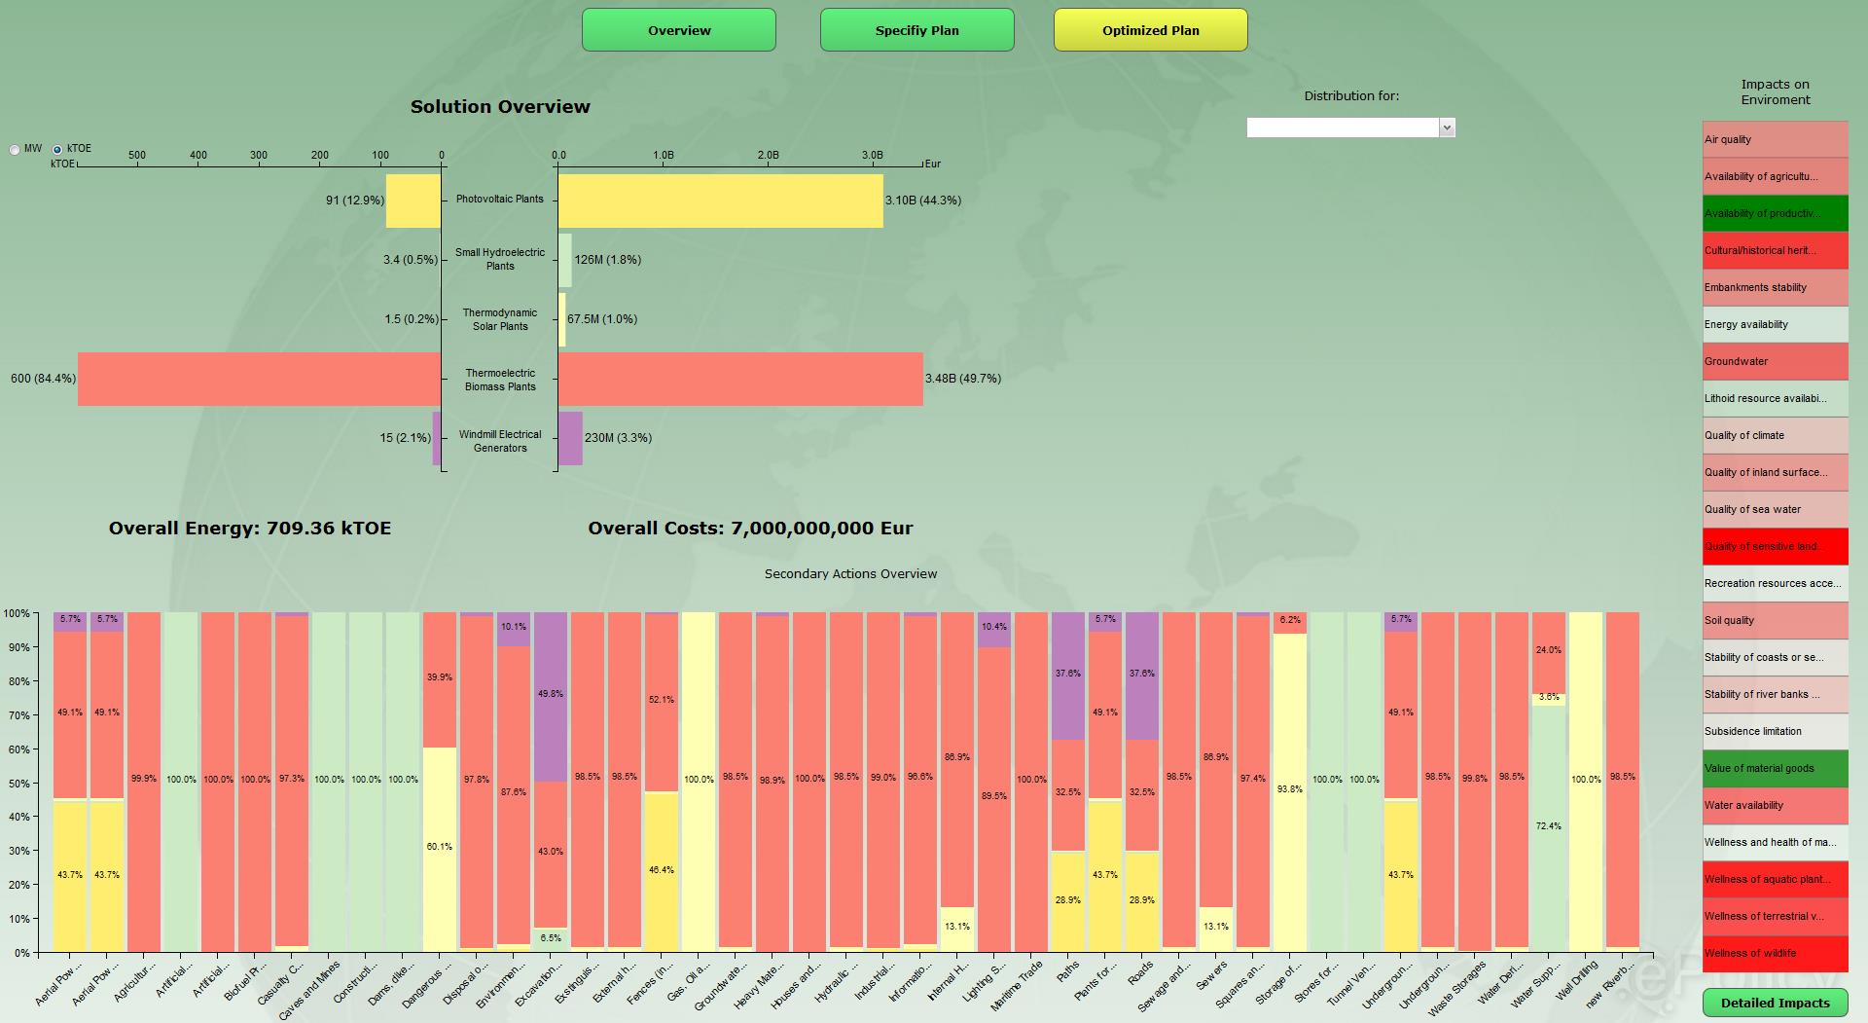
Task: Select Value of material goods impact
Action: [x=1776, y=768]
